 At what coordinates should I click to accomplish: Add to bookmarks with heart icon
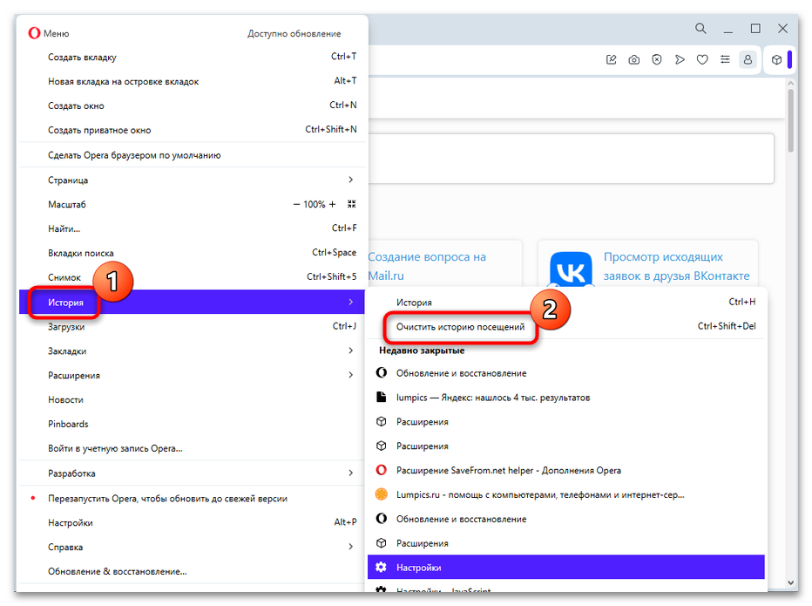pyautogui.click(x=702, y=59)
